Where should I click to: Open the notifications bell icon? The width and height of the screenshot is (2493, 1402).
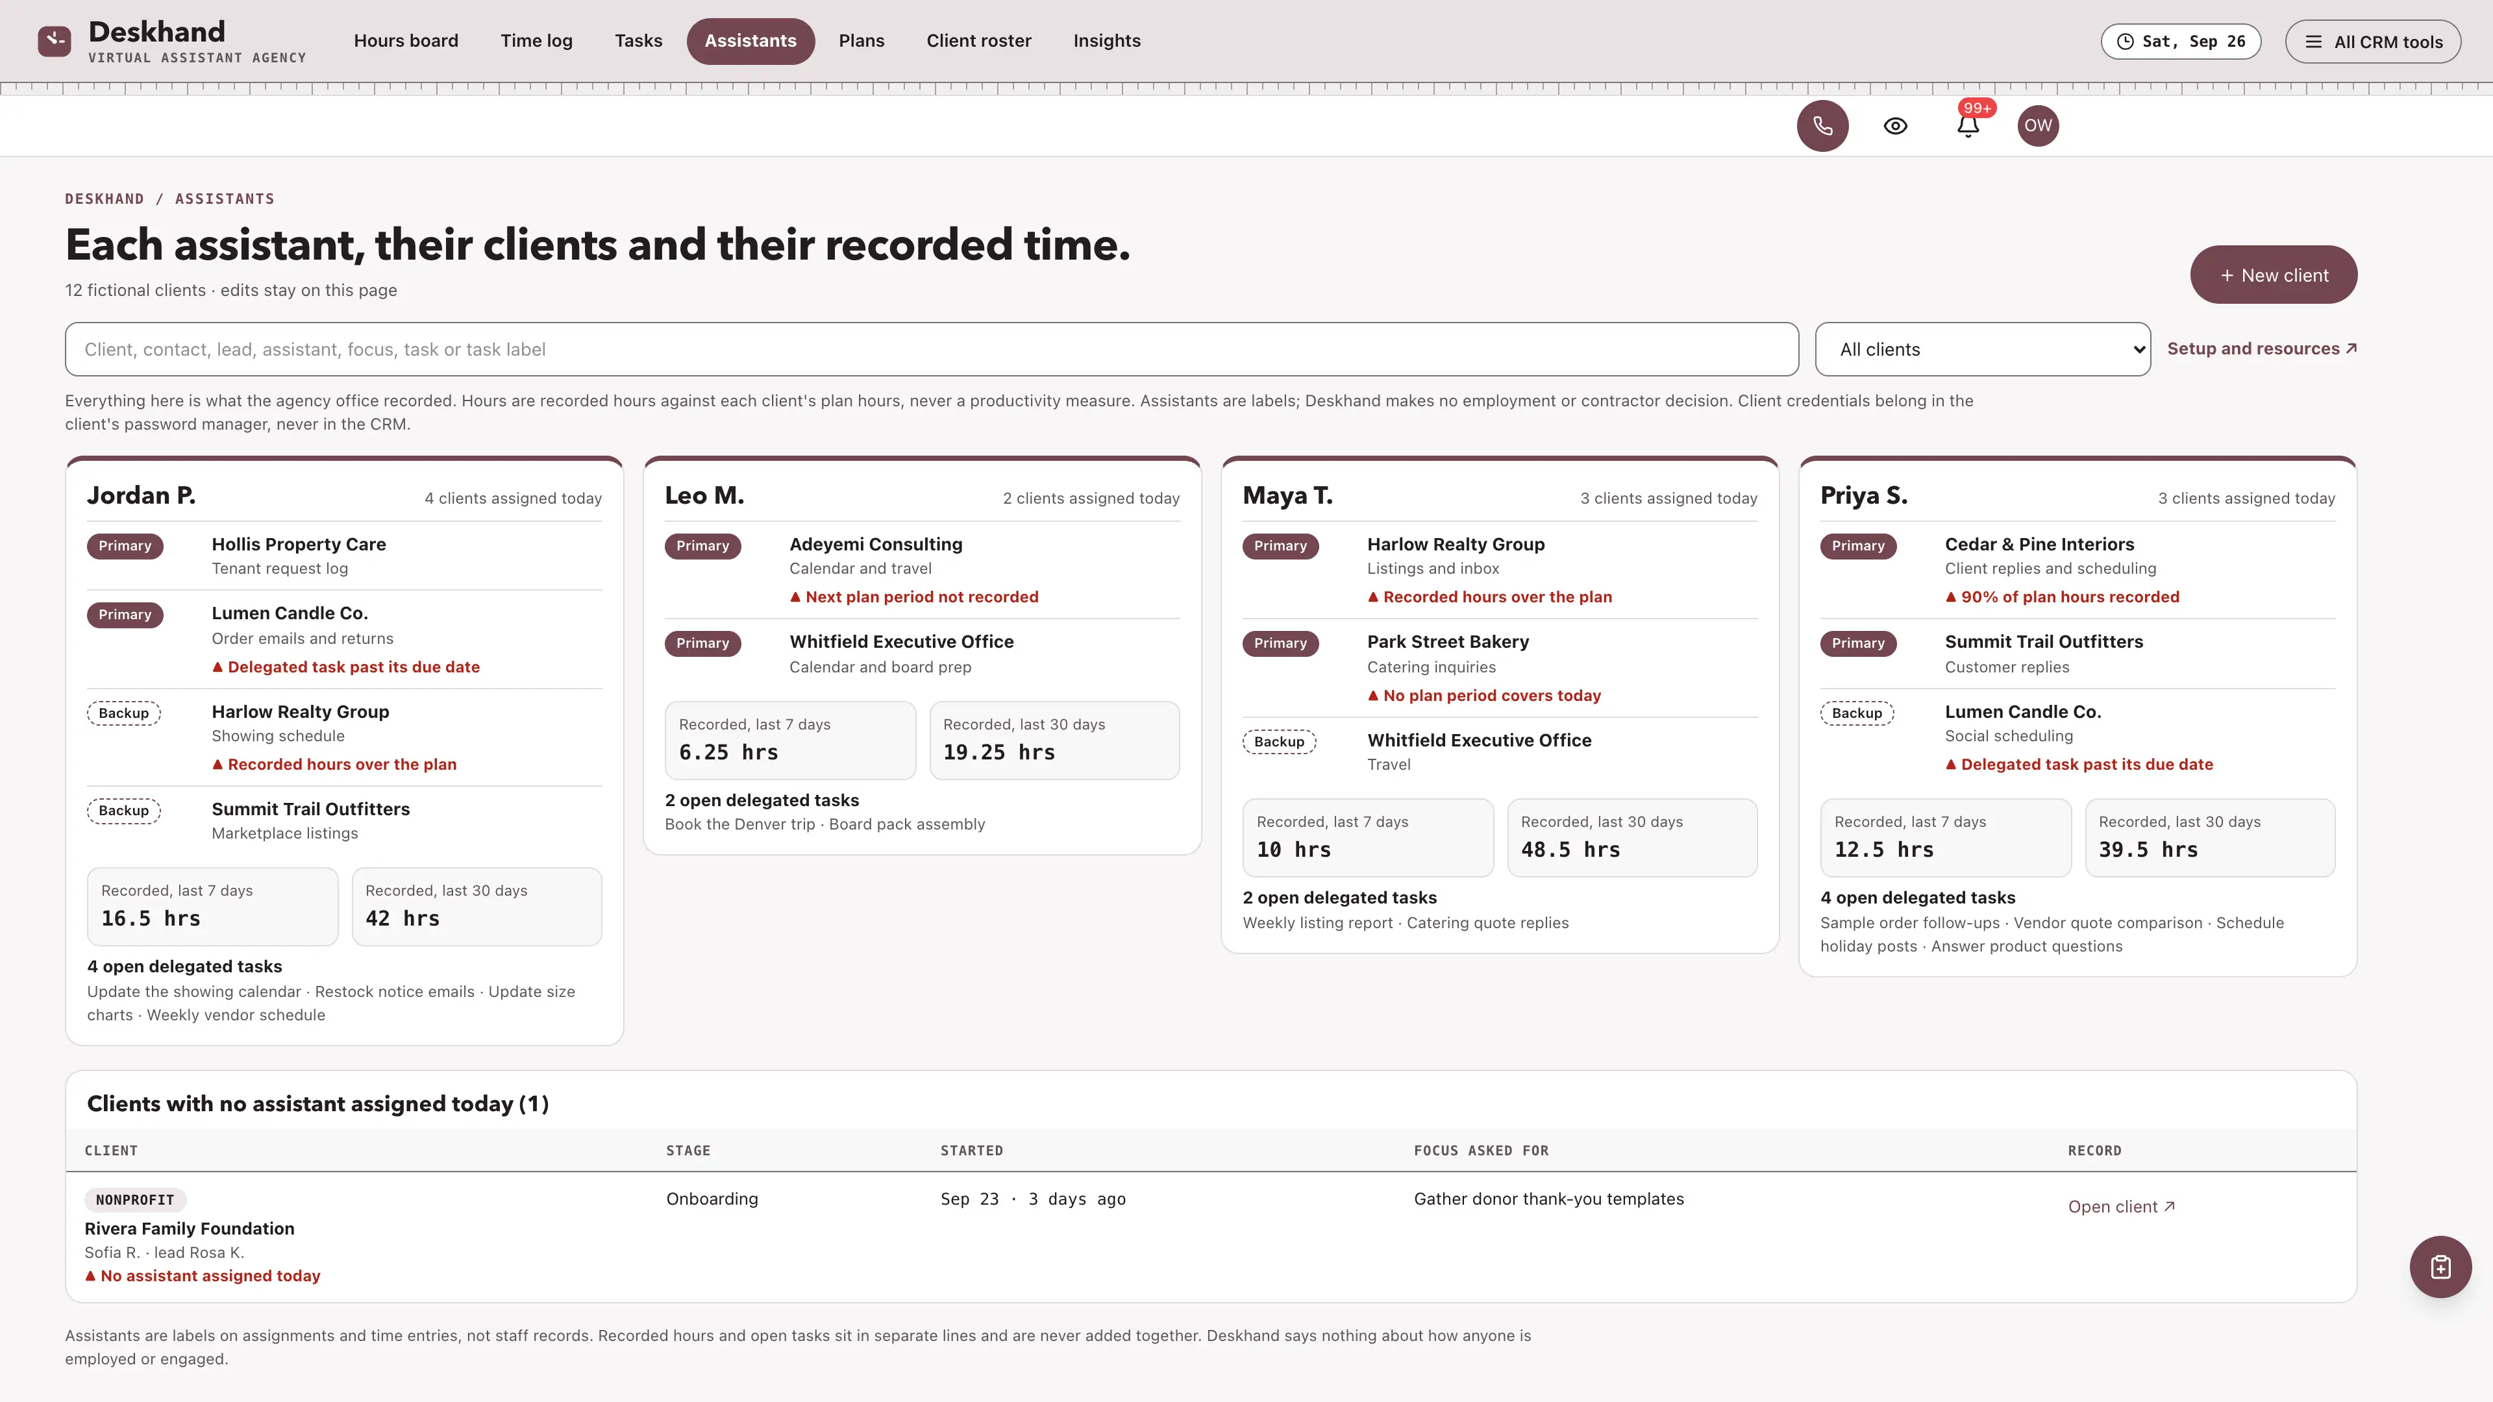click(x=1968, y=126)
